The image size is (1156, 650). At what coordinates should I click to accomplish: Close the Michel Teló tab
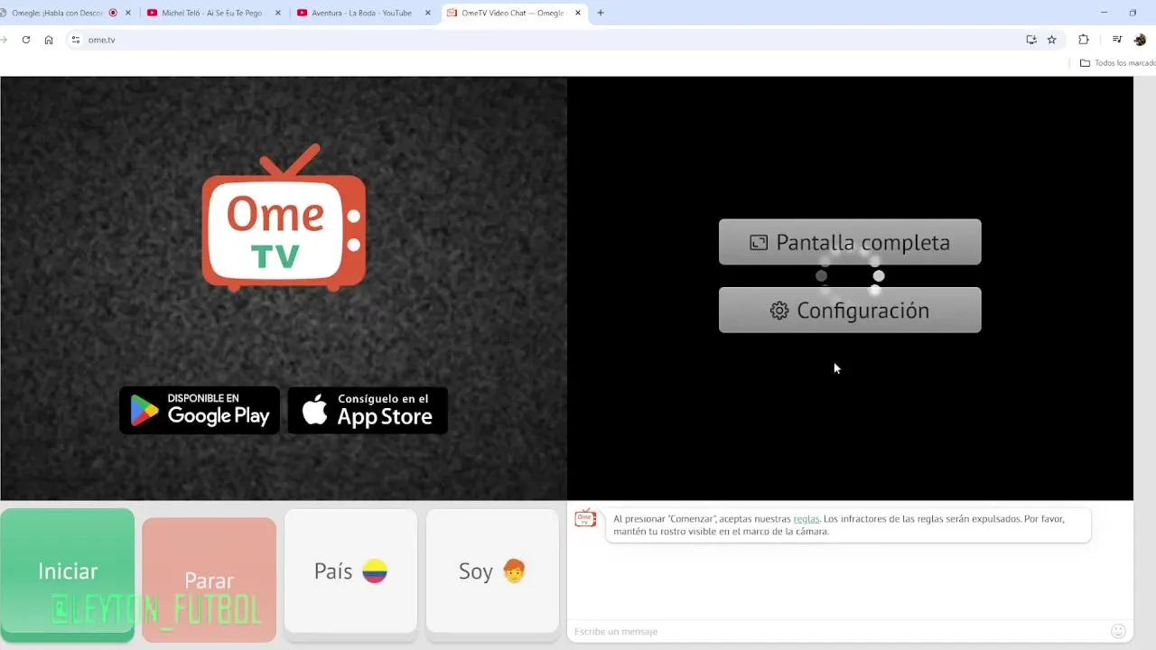click(277, 13)
